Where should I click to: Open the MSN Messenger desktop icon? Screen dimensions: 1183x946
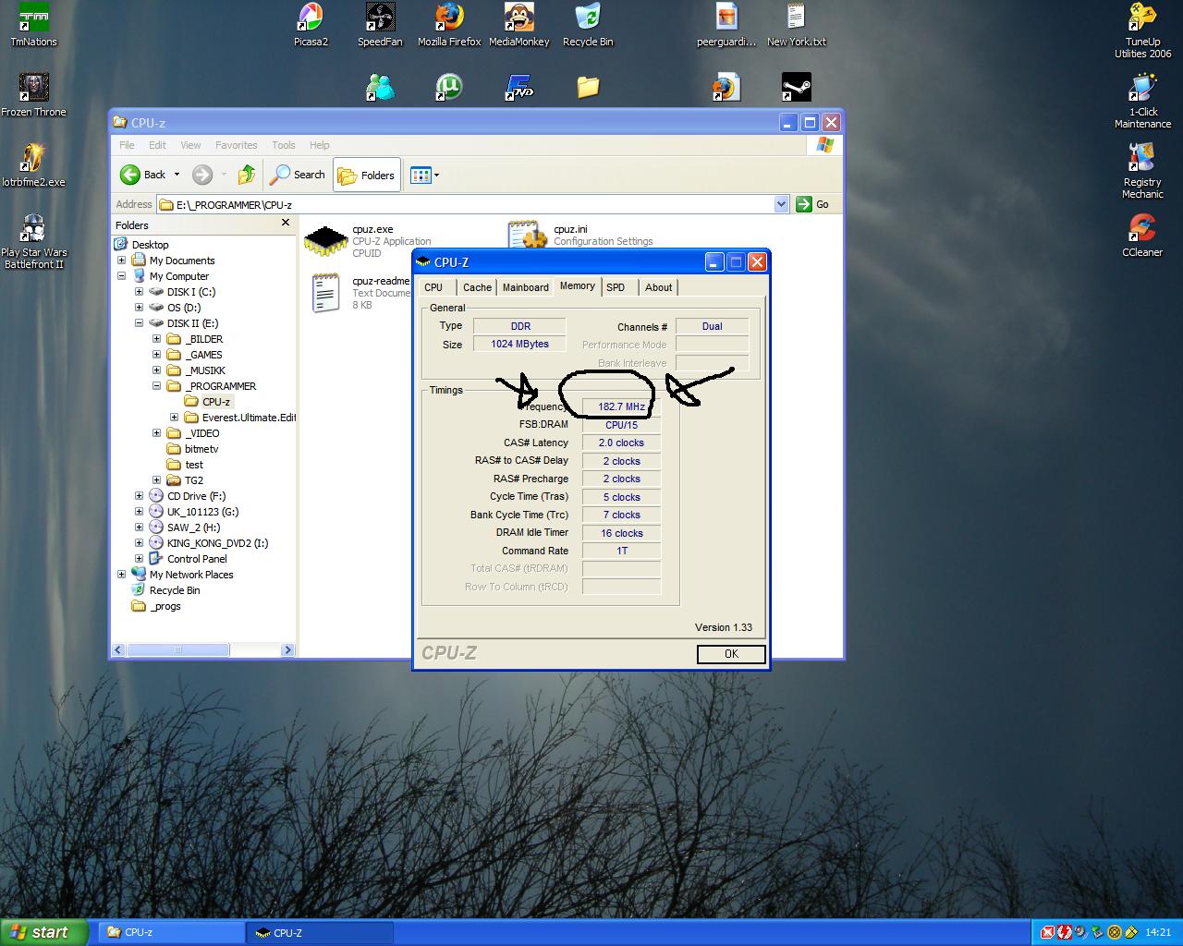tap(380, 88)
